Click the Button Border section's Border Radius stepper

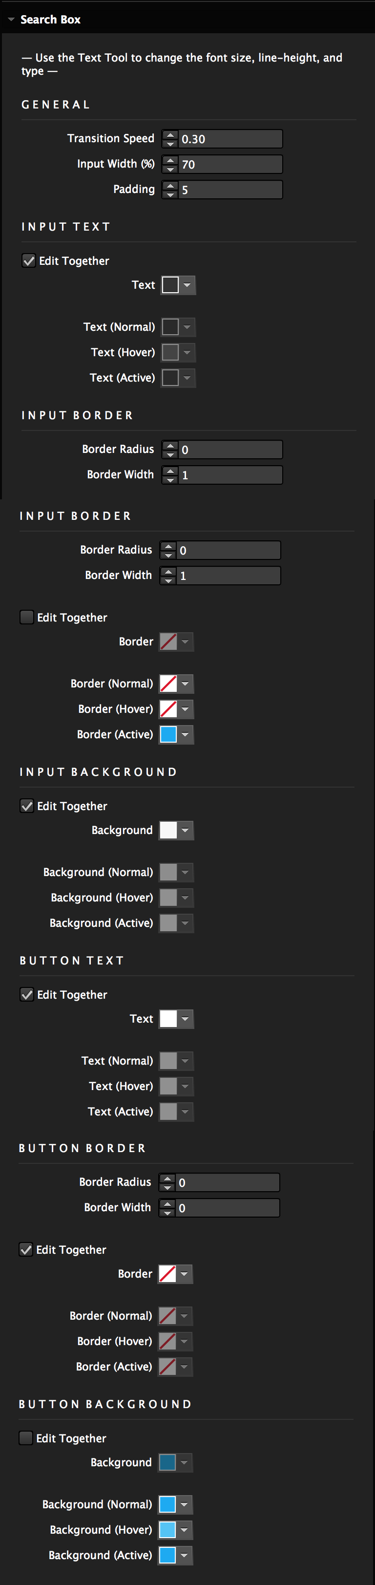coord(167,1182)
